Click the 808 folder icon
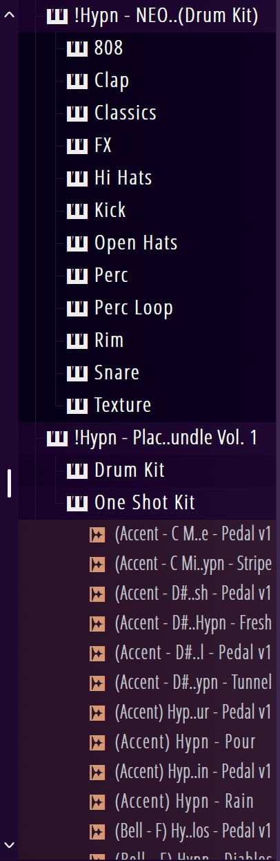The image size is (280, 861). pyautogui.click(x=77, y=48)
